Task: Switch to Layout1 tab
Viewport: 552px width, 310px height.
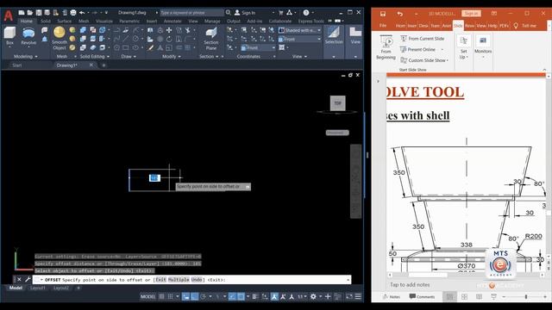Action: click(37, 288)
